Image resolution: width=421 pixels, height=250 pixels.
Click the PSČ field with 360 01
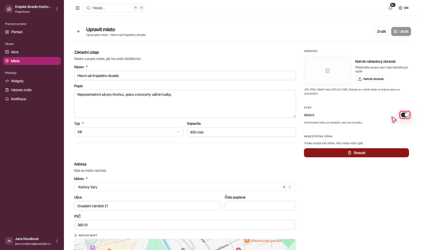[185, 225]
